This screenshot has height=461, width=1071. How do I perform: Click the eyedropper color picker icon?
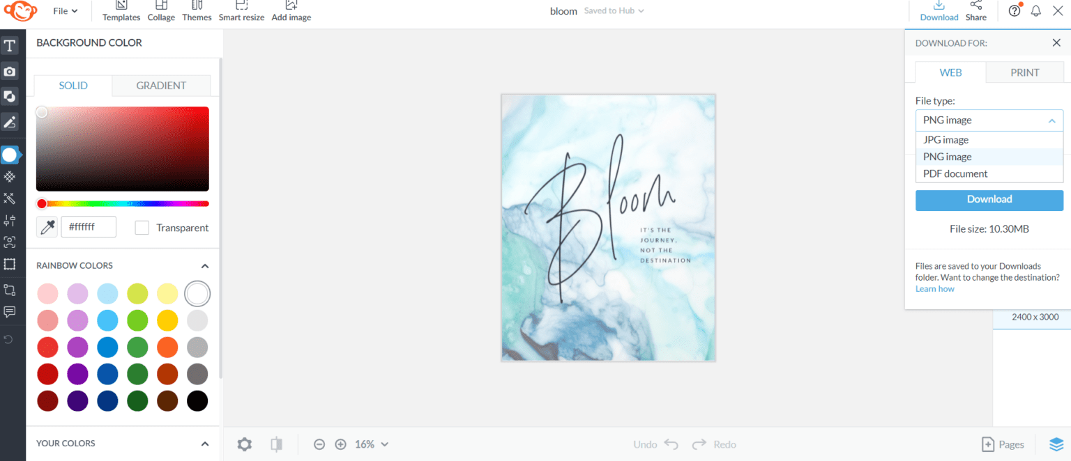click(47, 227)
